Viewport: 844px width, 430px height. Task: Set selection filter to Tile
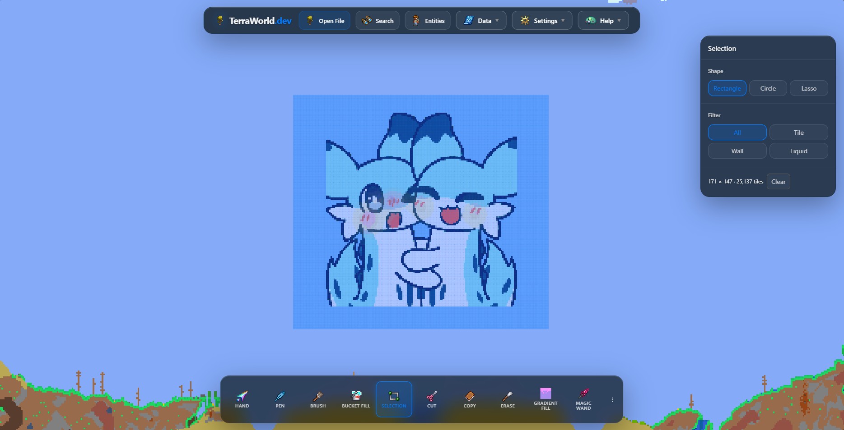(x=798, y=133)
